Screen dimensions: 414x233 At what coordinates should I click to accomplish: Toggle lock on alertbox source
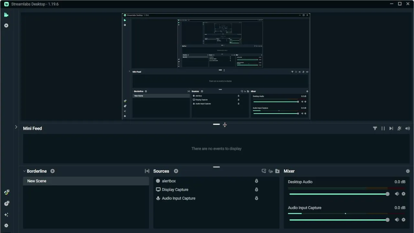coord(256,181)
